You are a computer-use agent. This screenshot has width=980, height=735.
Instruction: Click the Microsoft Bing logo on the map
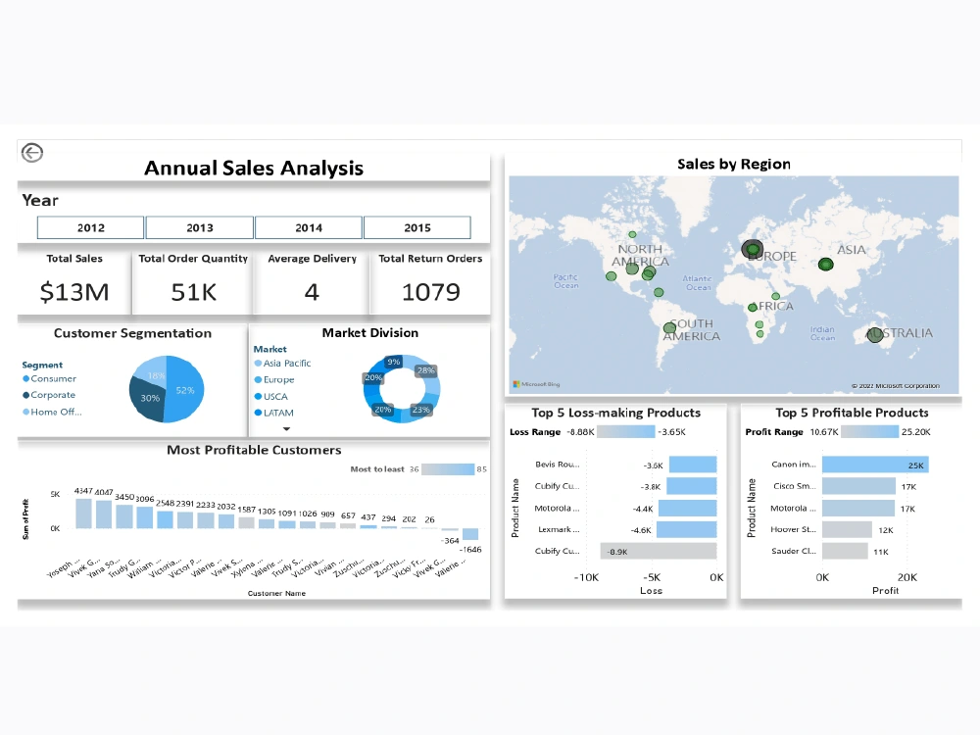(x=537, y=385)
